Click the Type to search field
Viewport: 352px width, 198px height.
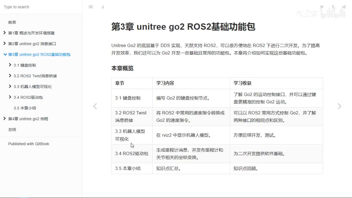click(41, 7)
